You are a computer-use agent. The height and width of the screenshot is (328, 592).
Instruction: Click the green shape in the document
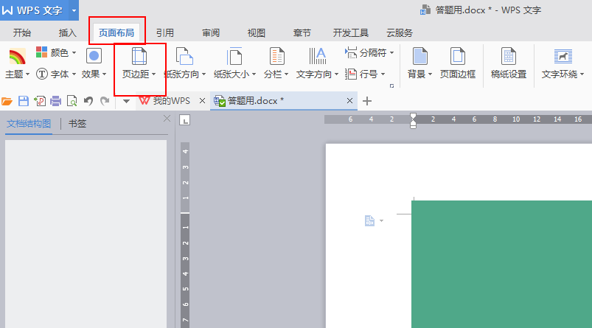tap(502, 264)
